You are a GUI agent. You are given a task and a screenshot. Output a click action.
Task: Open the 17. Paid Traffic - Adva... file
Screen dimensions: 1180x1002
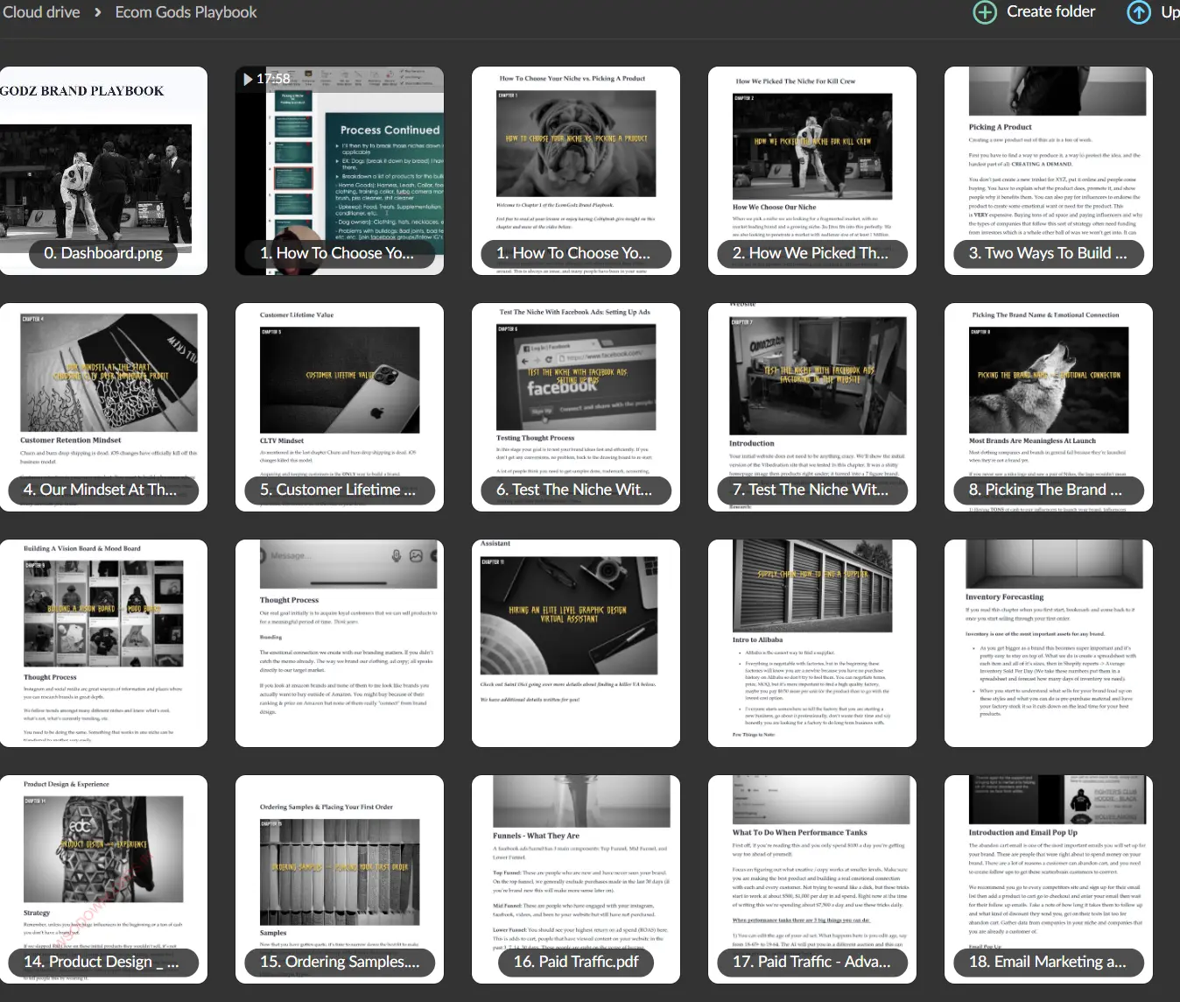pyautogui.click(x=812, y=879)
